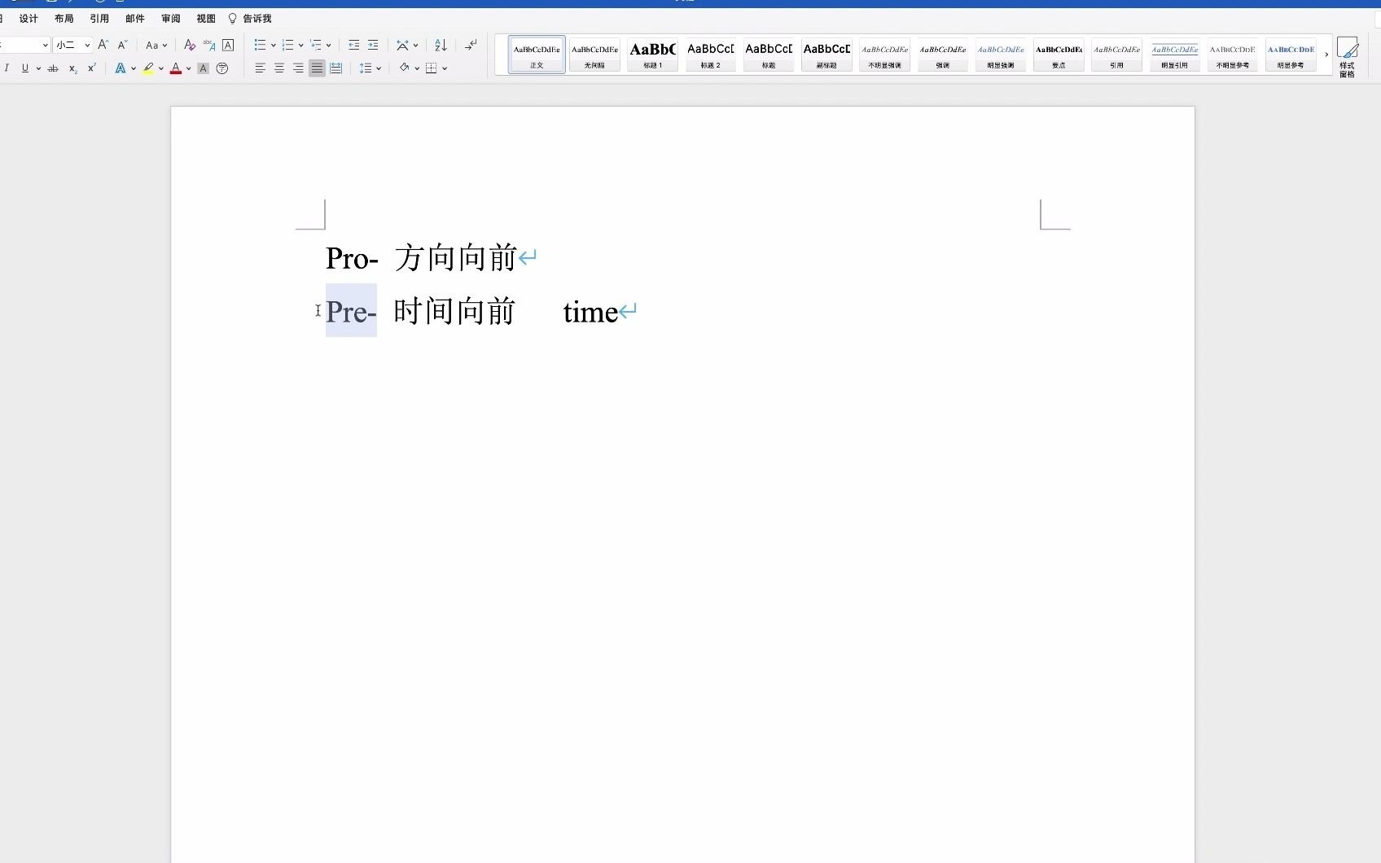The height and width of the screenshot is (863, 1381).
Task: Apply the 标题 1 style
Action: pos(652,55)
